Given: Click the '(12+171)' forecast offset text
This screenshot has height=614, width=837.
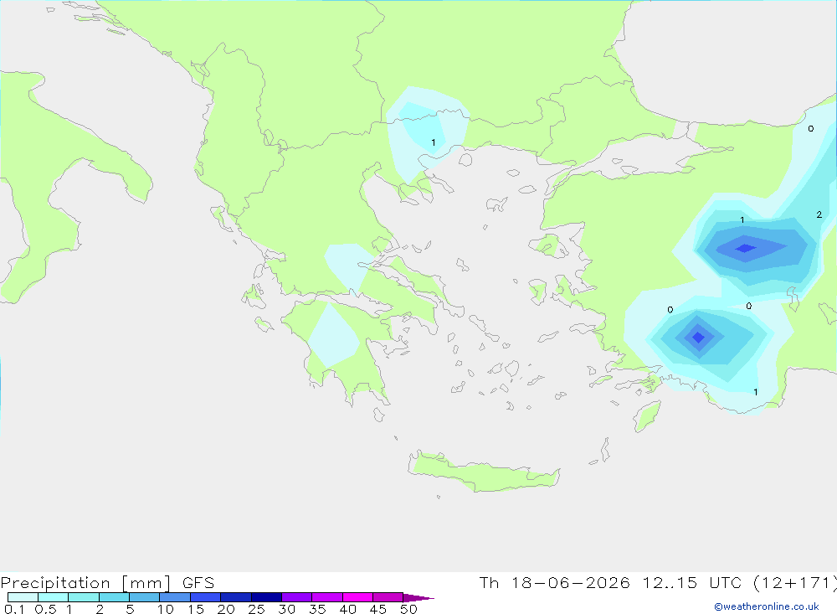Looking at the screenshot, I should tap(795, 583).
